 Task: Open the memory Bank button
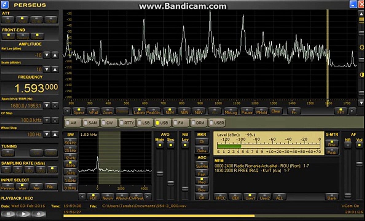pyautogui.click(x=332, y=197)
